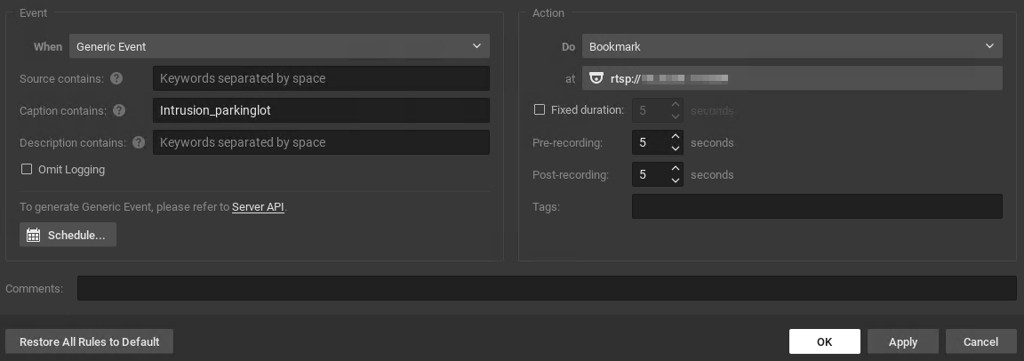Image resolution: width=1024 pixels, height=361 pixels.
Task: Increase Post-recording seconds with up arrow
Action: (676, 169)
